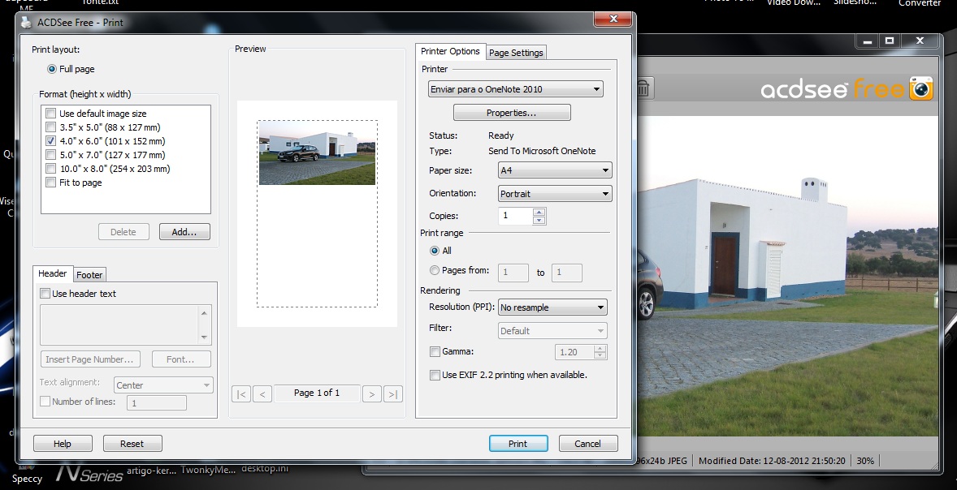957x490 pixels.
Task: Select the All print range option
Action: pyautogui.click(x=435, y=251)
